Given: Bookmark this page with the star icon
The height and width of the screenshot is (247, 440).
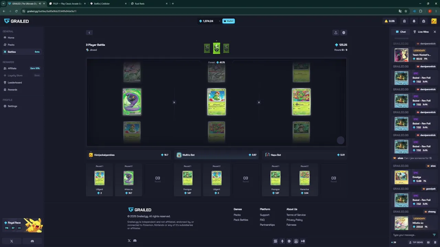Looking at the screenshot, I should tap(406, 11).
